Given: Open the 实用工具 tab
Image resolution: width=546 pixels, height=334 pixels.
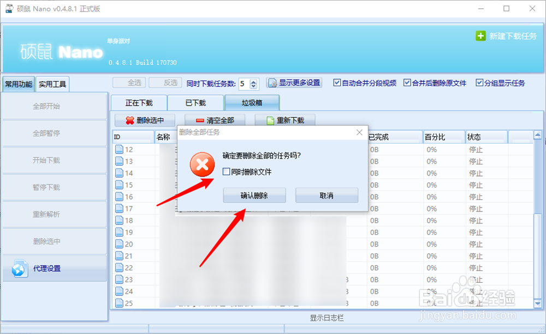Looking at the screenshot, I should [52, 84].
